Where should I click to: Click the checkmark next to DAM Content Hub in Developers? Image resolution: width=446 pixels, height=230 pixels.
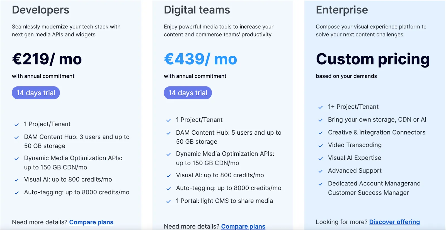point(16,137)
